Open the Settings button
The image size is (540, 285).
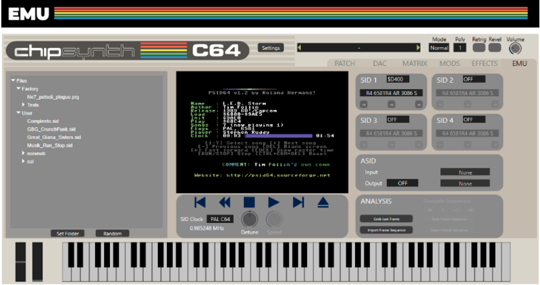[271, 48]
